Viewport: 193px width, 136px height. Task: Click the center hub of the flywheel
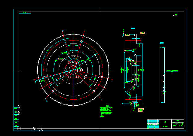coord(73,70)
